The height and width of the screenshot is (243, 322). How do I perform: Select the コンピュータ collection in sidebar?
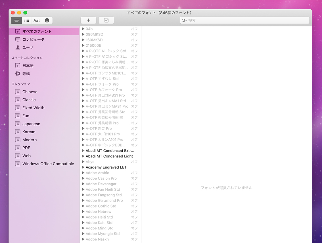pos(33,40)
